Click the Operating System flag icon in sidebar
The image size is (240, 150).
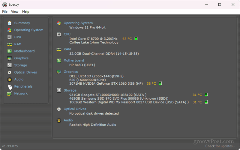[10, 30]
